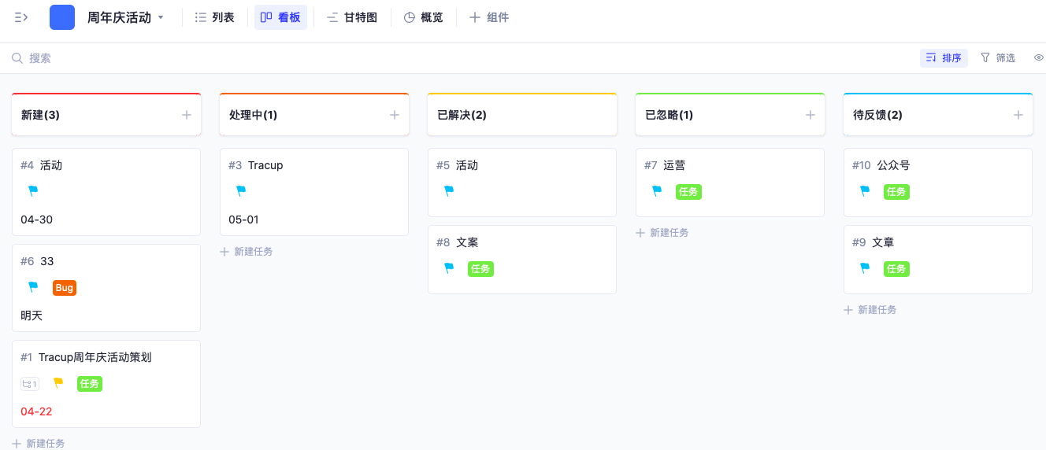This screenshot has width=1046, height=450.
Task: Switch to the 甘特图 view tab
Action: point(352,17)
